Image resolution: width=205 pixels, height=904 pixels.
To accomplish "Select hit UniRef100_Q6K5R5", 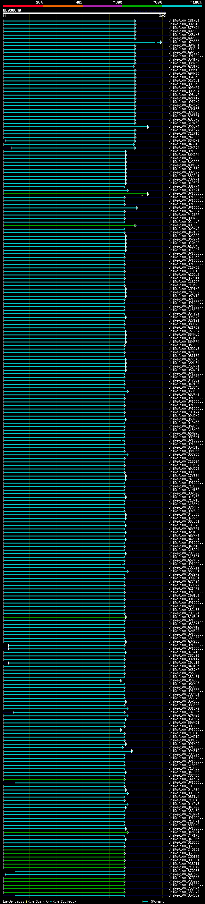I will [x=184, y=105].
